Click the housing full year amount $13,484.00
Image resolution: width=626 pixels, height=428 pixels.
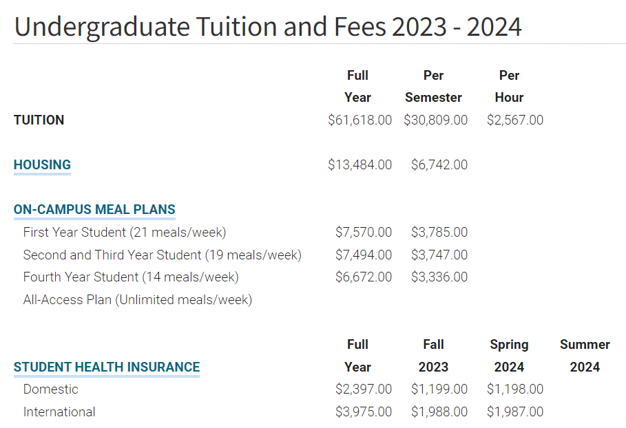pyautogui.click(x=359, y=164)
